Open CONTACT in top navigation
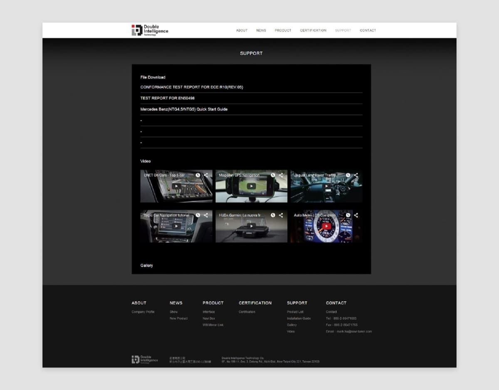Viewport: 499px width, 390px height. tap(368, 30)
